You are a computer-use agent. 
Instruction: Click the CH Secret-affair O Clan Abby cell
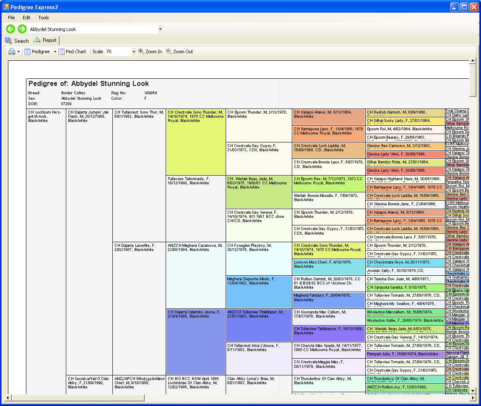point(89,385)
